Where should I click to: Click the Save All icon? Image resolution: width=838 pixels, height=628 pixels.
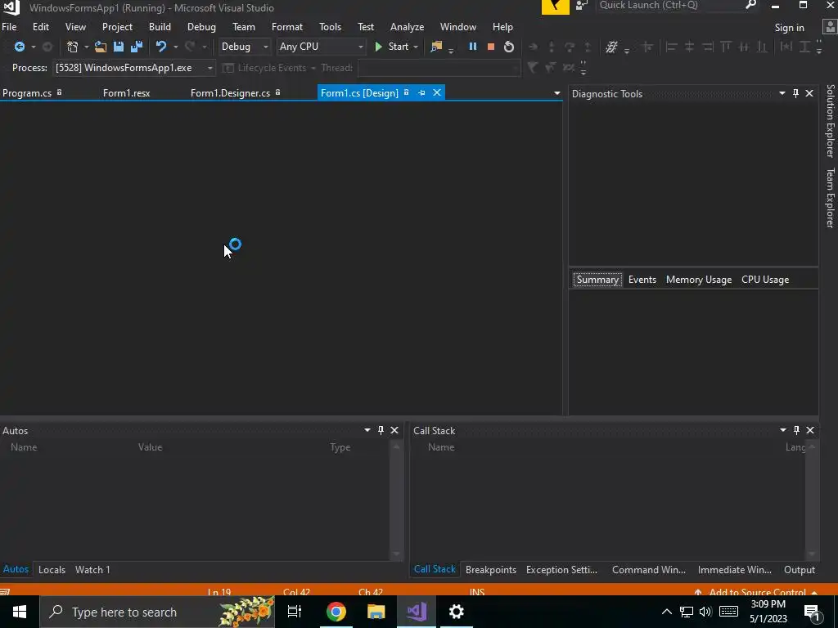pyautogui.click(x=137, y=47)
